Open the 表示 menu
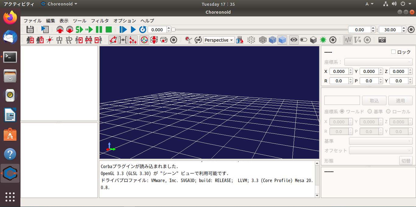The height and width of the screenshot is (207, 416). [x=64, y=21]
